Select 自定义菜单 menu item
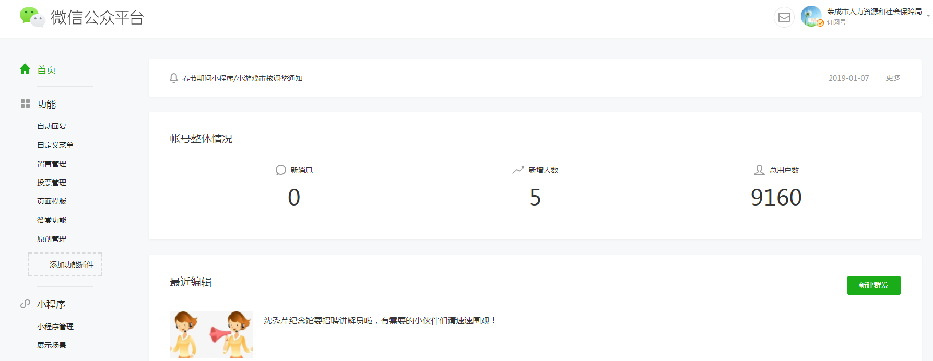Image resolution: width=933 pixels, height=361 pixels. [x=55, y=145]
